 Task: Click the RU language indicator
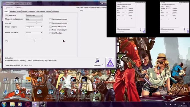(166, 104)
